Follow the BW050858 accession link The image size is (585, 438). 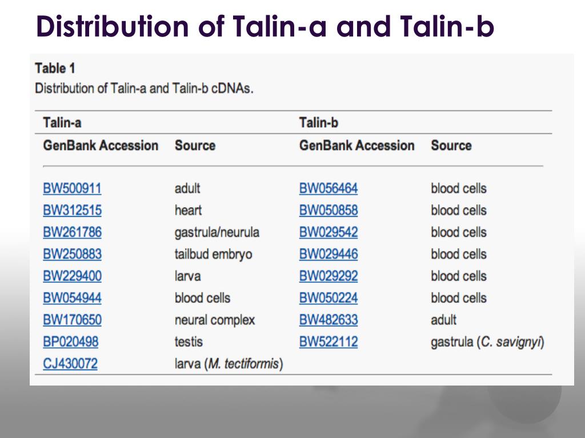click(x=328, y=210)
